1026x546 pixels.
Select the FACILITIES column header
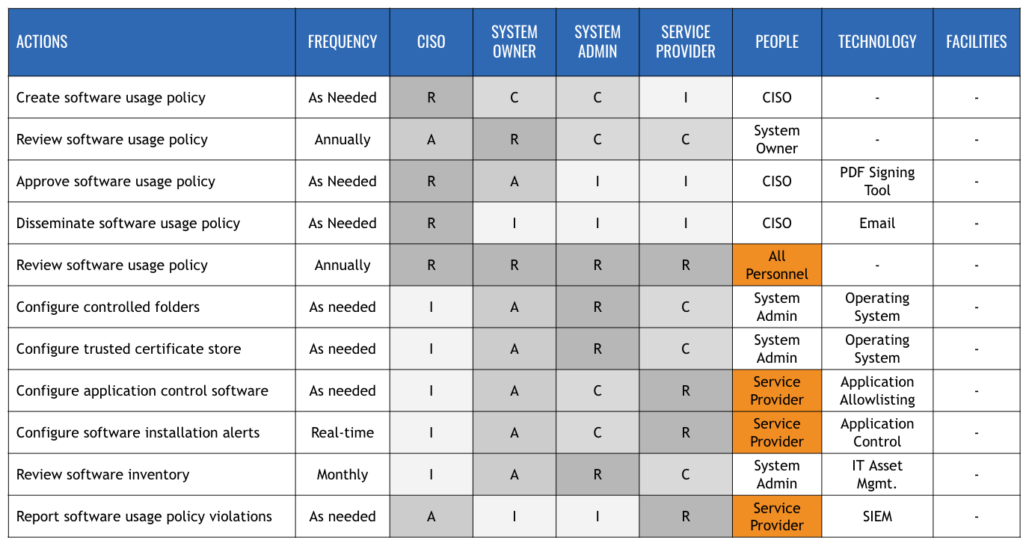pyautogui.click(x=977, y=42)
